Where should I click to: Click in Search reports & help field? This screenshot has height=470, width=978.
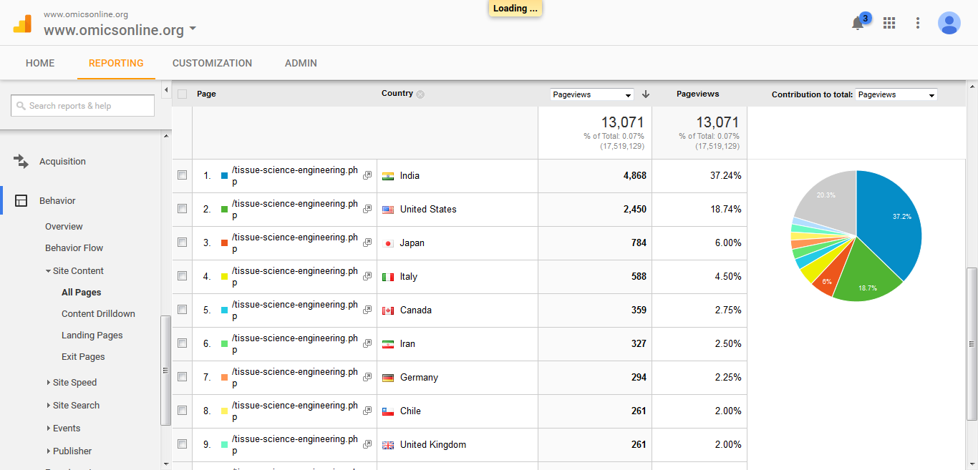pos(82,106)
